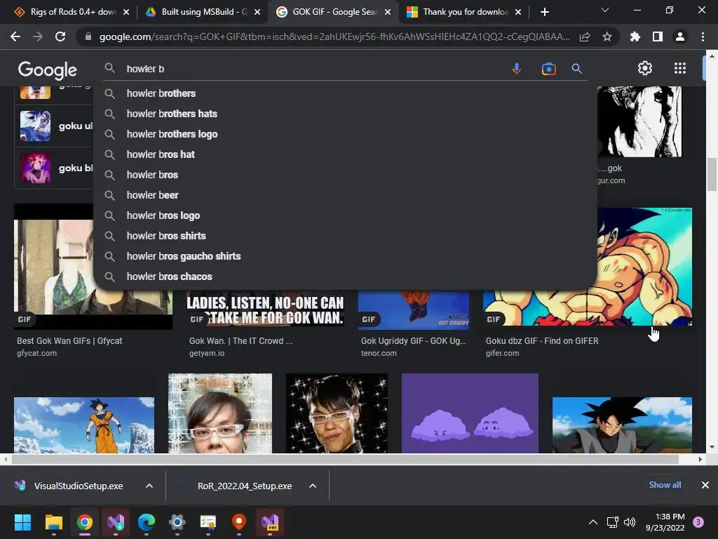Open Chrome extensions puzzle icon

click(x=635, y=36)
